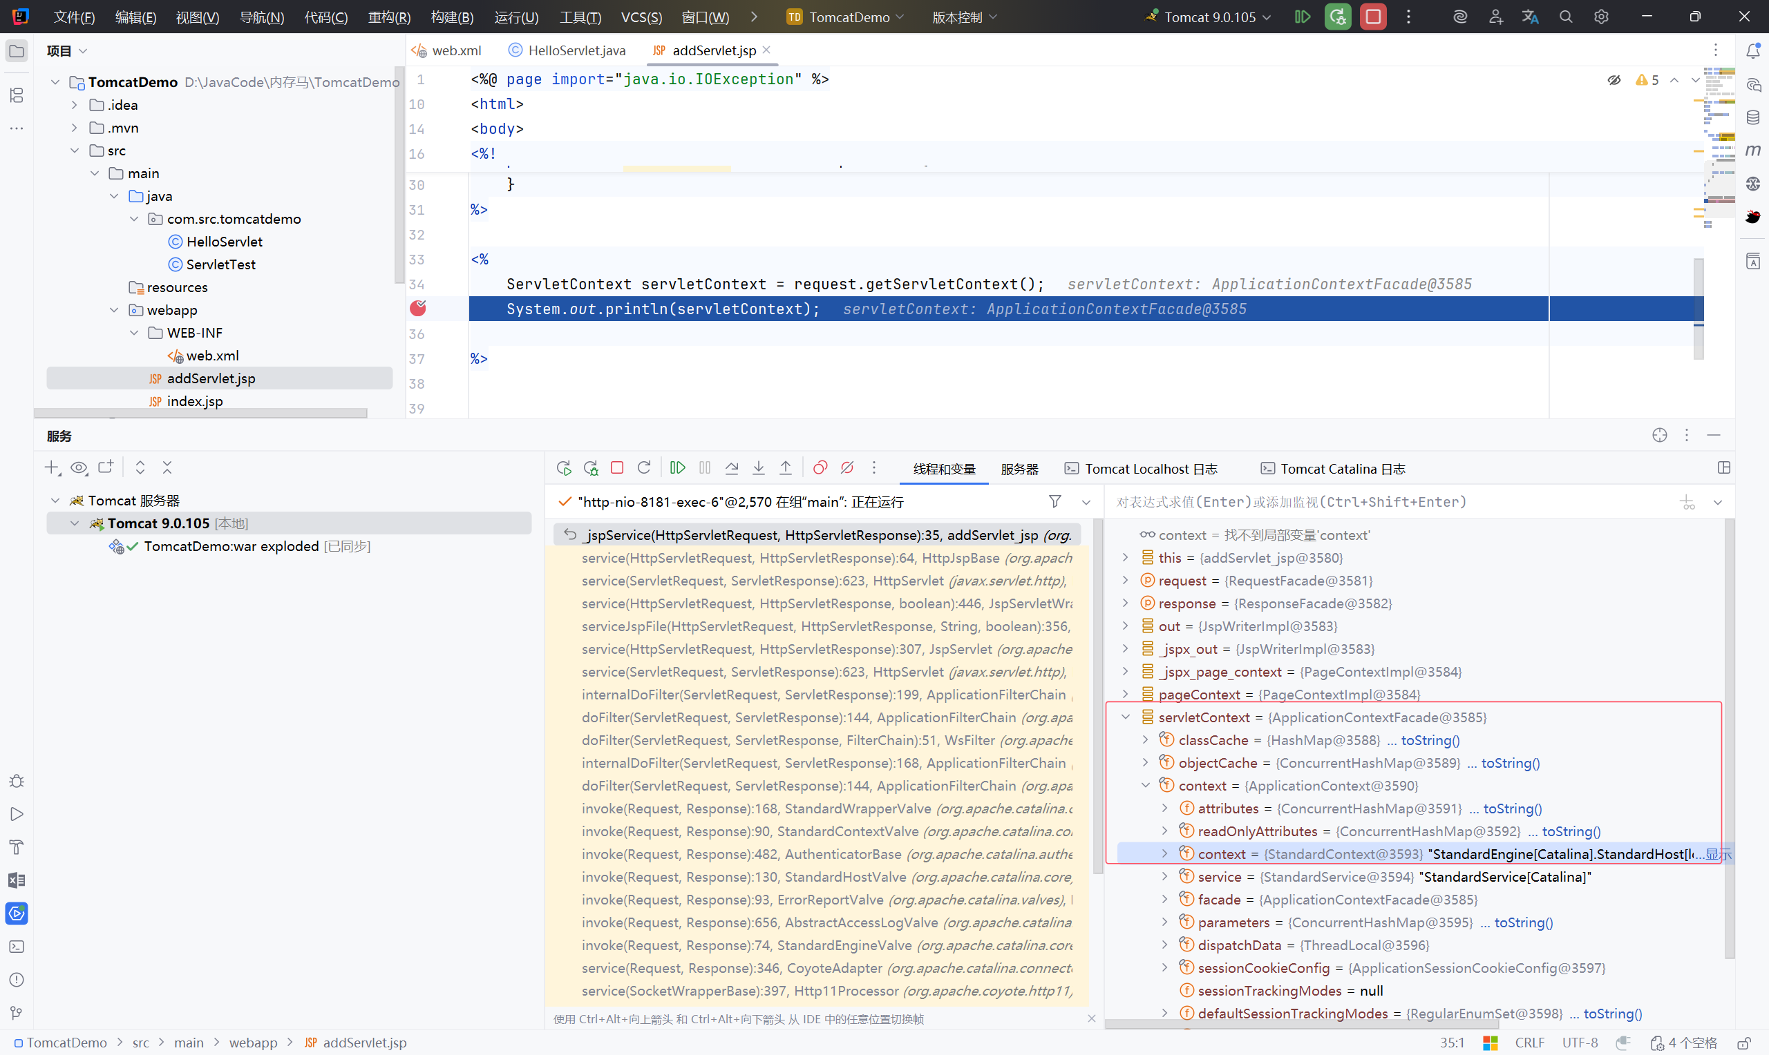Click the Step Over debug icon

(x=731, y=468)
